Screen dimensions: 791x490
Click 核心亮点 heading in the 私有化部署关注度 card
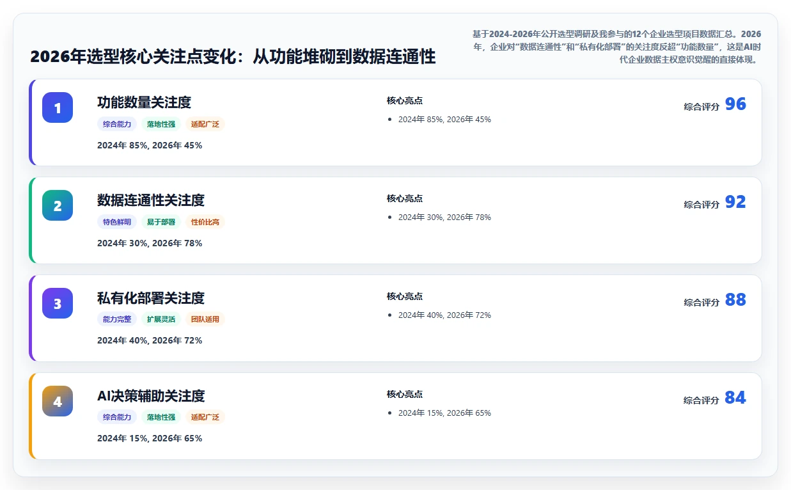[405, 296]
